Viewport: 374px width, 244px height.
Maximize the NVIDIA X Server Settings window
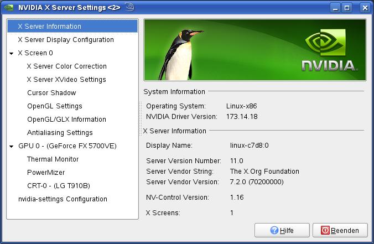tap(347, 8)
